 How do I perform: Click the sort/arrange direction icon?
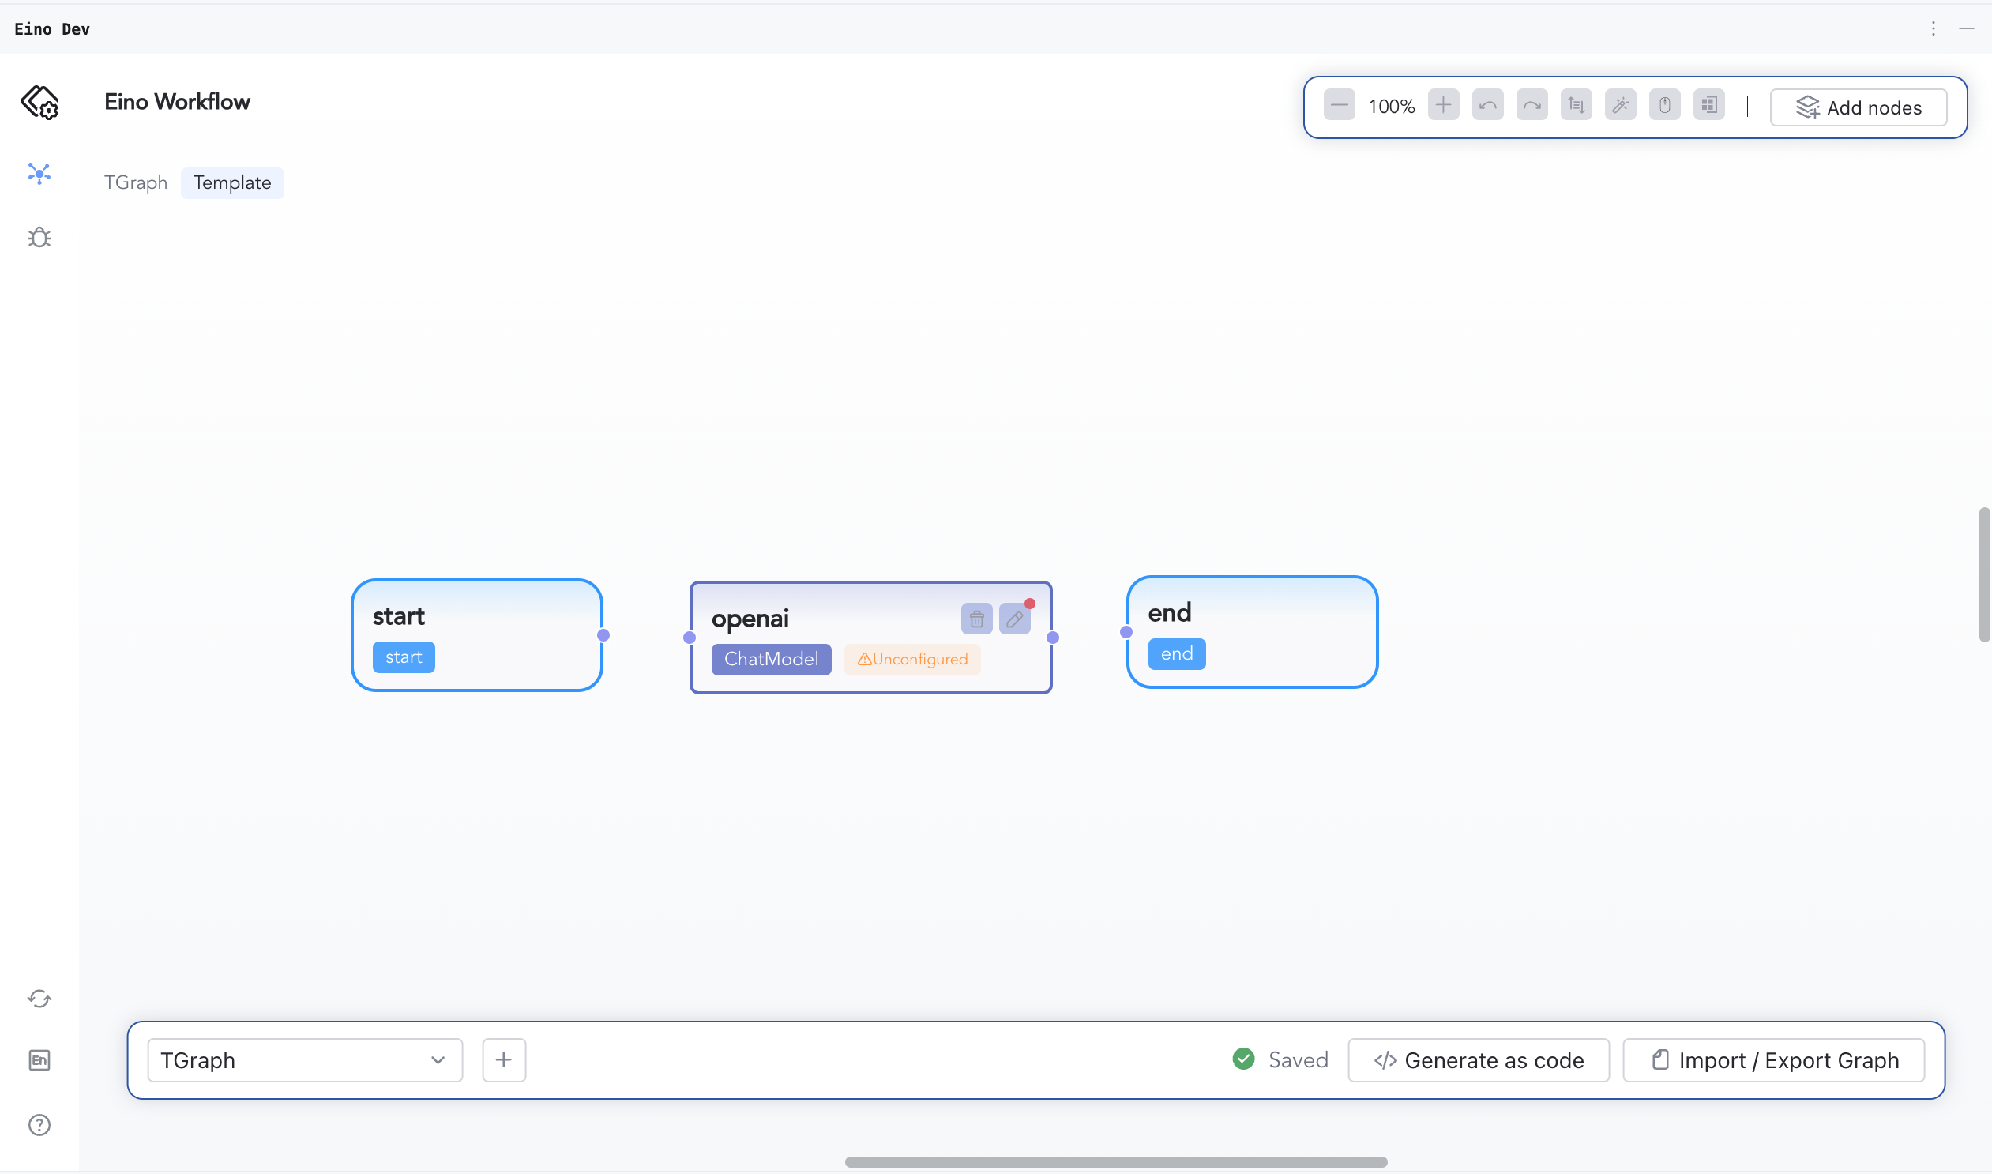coord(1576,105)
